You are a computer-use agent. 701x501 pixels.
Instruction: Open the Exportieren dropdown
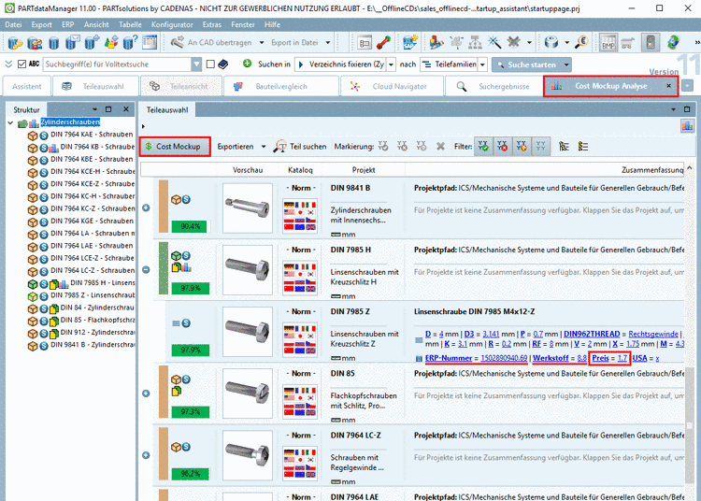241,147
